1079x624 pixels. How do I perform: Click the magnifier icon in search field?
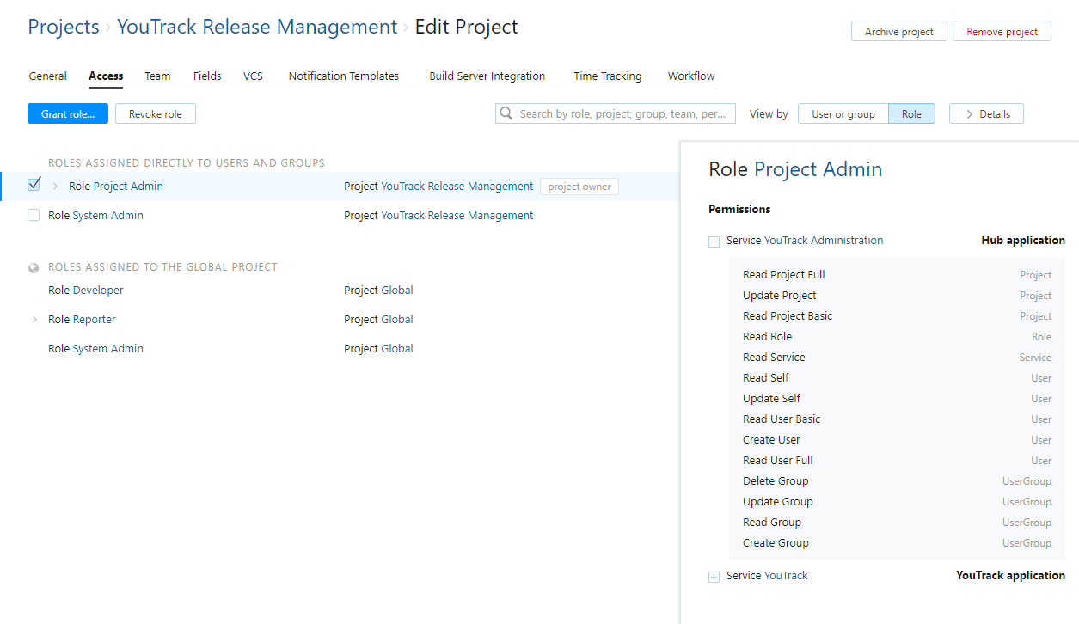[x=506, y=113]
